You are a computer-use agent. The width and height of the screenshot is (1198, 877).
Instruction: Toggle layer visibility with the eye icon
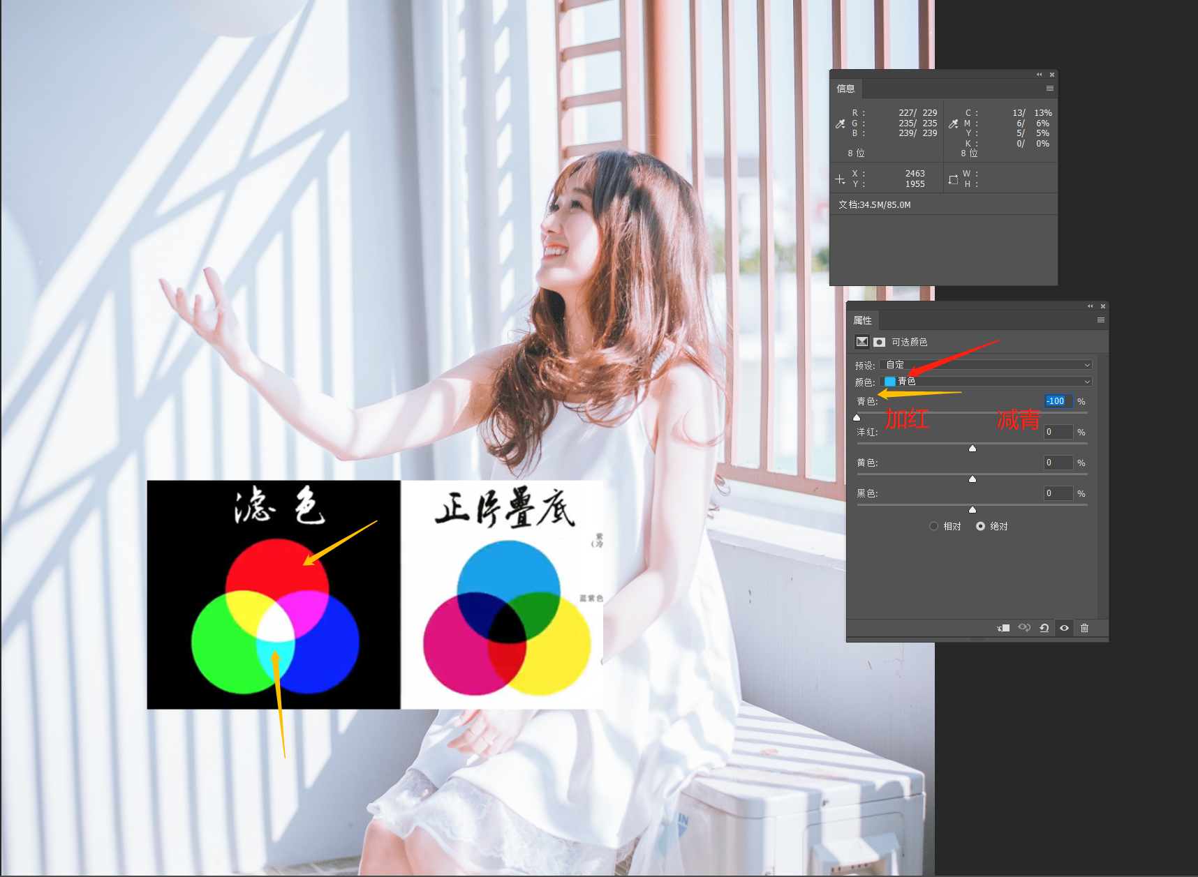(1064, 628)
